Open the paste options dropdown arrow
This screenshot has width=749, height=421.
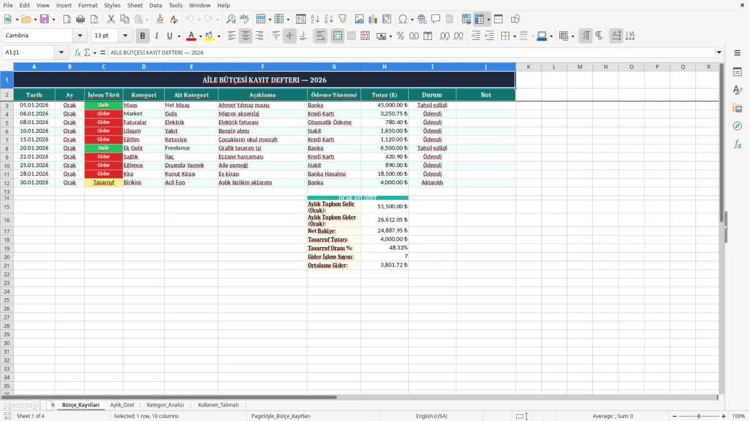tap(146, 19)
